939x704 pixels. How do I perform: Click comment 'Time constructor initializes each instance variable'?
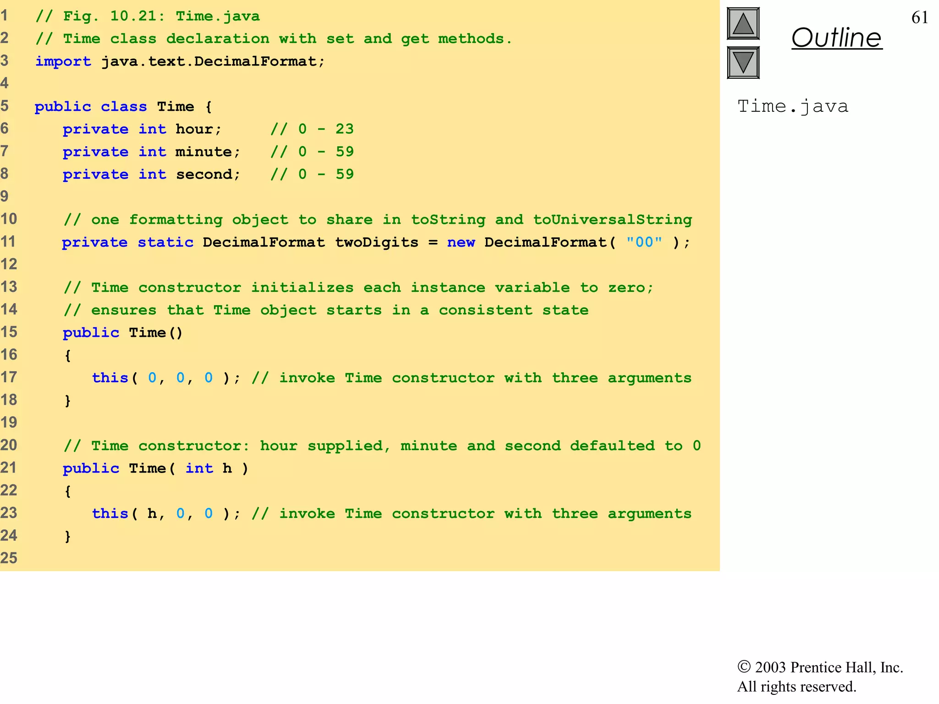point(359,287)
